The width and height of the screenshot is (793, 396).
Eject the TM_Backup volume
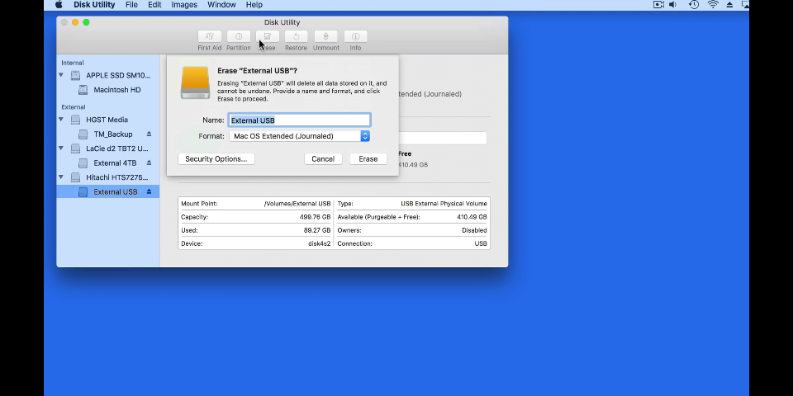pos(149,134)
